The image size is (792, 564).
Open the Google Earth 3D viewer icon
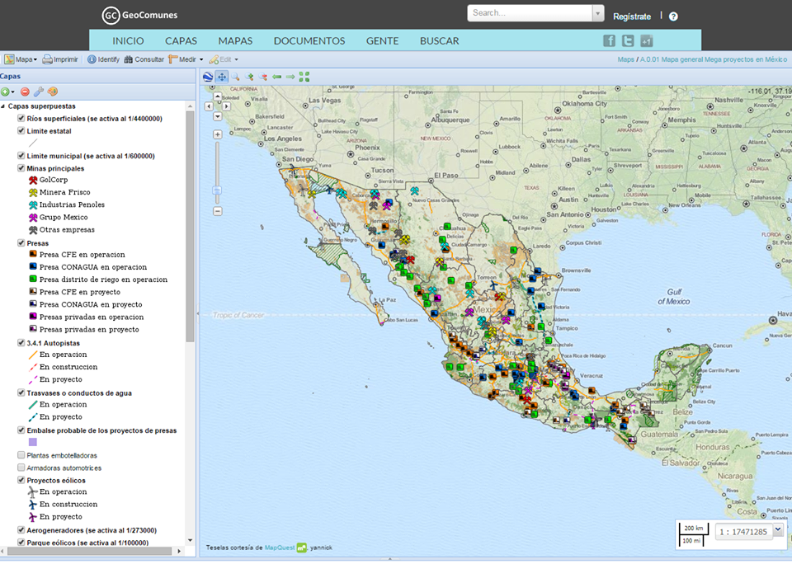208,77
